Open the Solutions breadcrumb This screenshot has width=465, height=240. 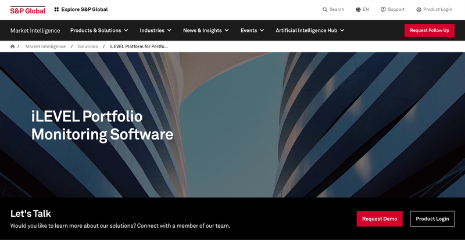pyautogui.click(x=88, y=46)
